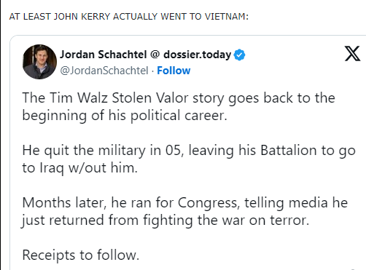Click the name Jordan Schachtel
This screenshot has height=270, width=366.
pyautogui.click(x=104, y=55)
